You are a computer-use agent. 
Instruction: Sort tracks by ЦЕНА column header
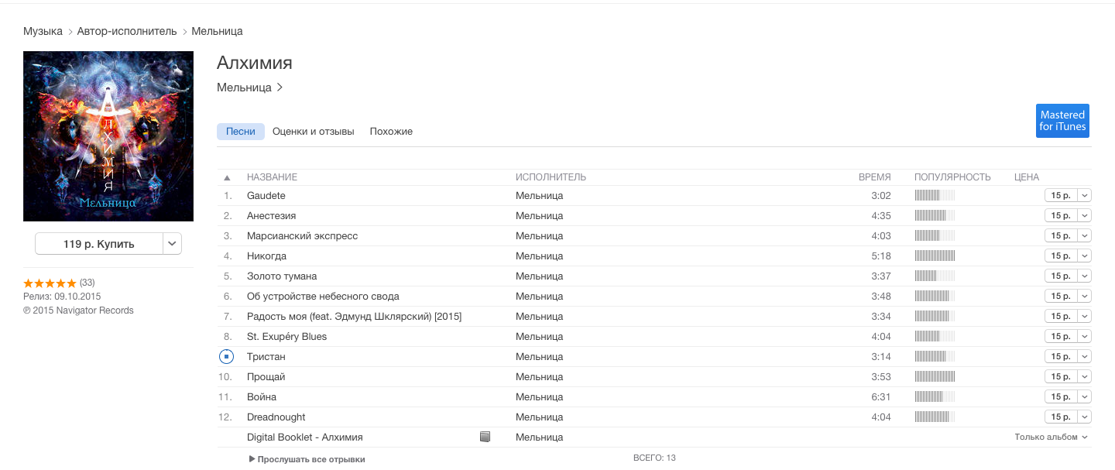pos(1027,177)
